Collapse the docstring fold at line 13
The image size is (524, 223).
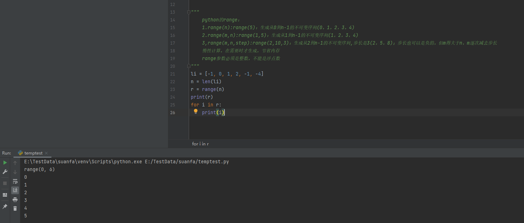pyautogui.click(x=188, y=12)
